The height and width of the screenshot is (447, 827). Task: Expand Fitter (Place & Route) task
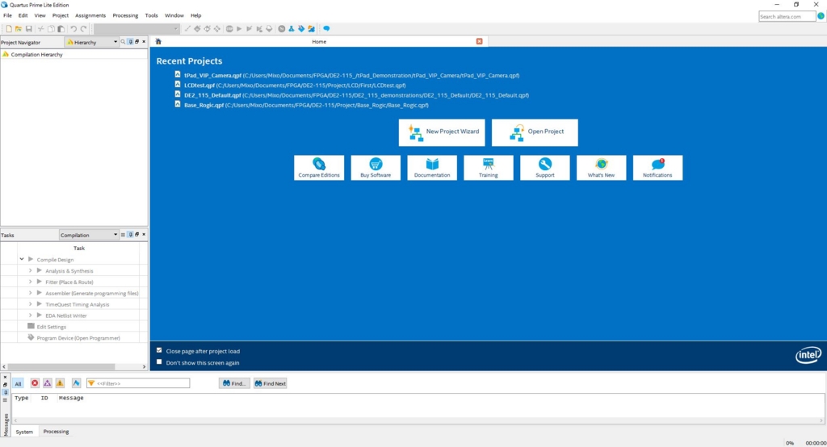(x=30, y=282)
